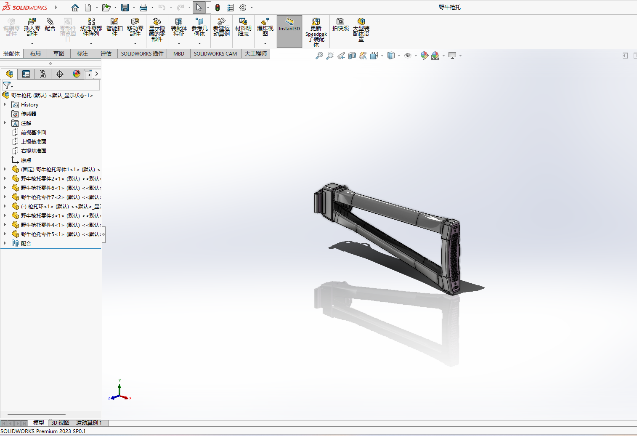
Task: Switch to the 布局 tab
Action: 35,53
